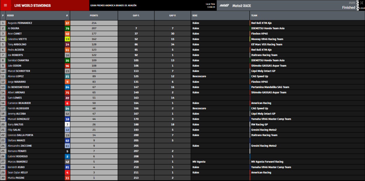The image size is (365, 181).
Task: Click the white number 7 badge for Baltus
Action: point(67,124)
